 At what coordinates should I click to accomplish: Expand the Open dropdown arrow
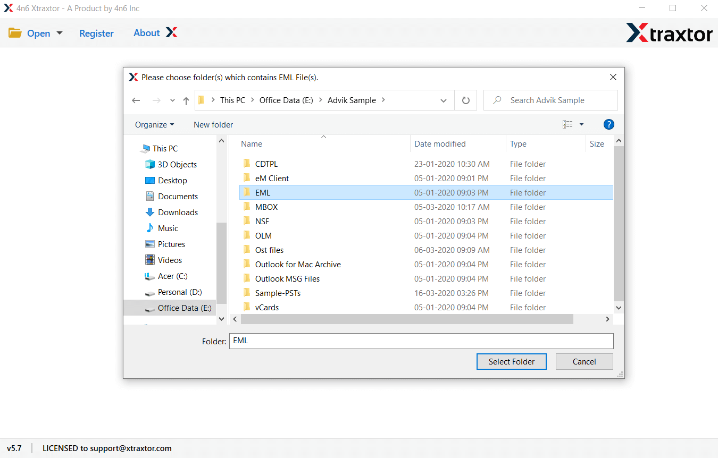pyautogui.click(x=60, y=33)
